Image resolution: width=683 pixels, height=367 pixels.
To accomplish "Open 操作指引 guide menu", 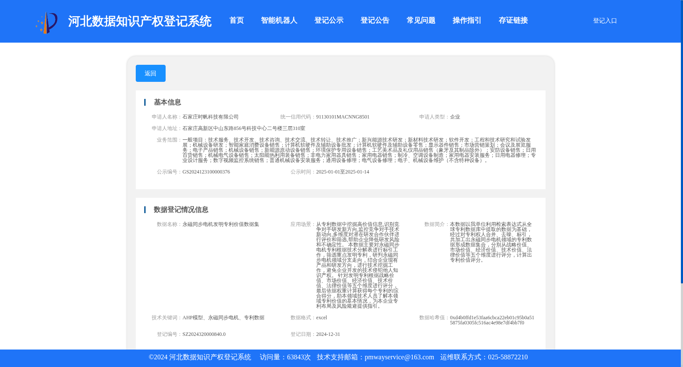I will pos(467,20).
